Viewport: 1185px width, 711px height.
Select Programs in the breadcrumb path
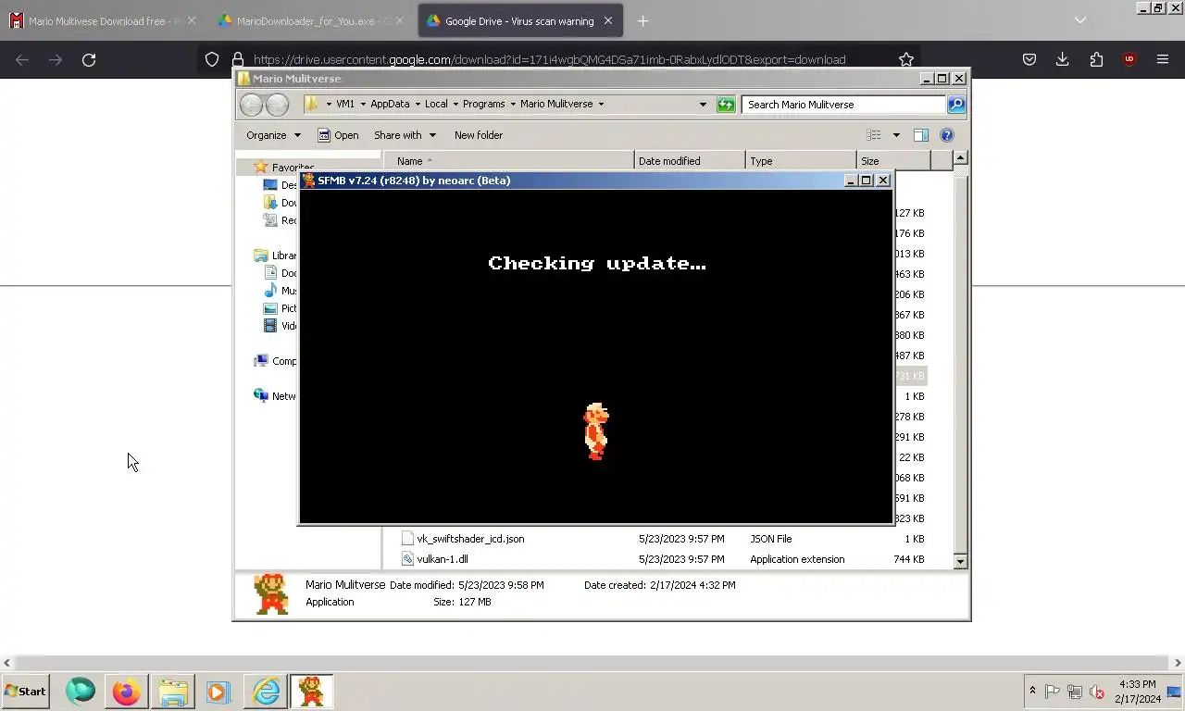pos(484,104)
